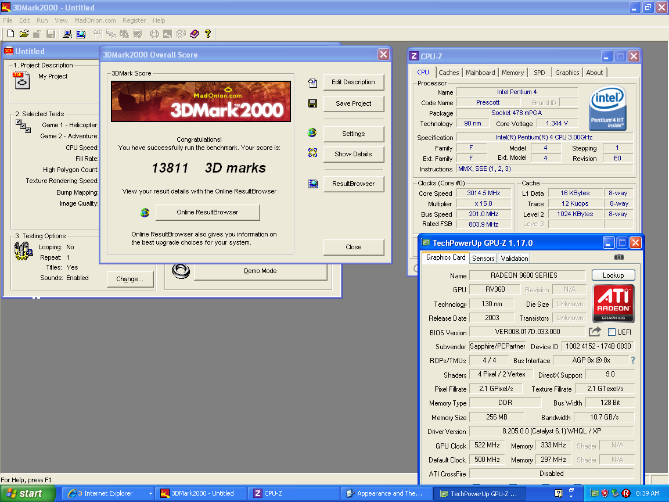This screenshot has height=502, width=669.
Task: Click the icon beside ResultBrowser button
Action: (313, 184)
